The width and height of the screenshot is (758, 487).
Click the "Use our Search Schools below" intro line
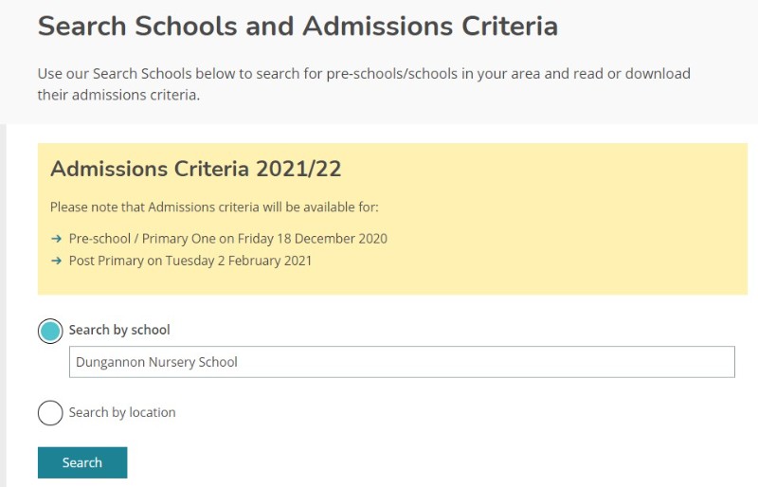364,73
